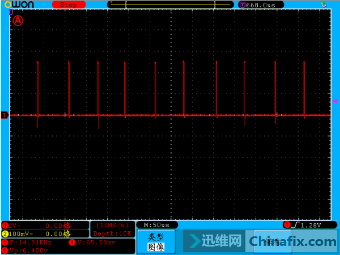The width and height of the screenshot is (340, 255).
Task: Click the channel 1 ground marker
Action: click(5, 115)
